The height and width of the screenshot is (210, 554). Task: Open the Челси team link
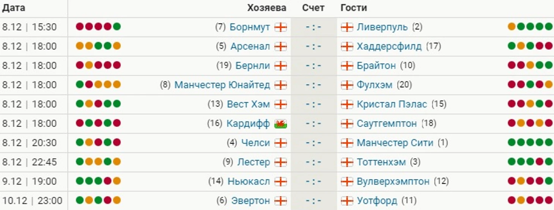pos(256,143)
